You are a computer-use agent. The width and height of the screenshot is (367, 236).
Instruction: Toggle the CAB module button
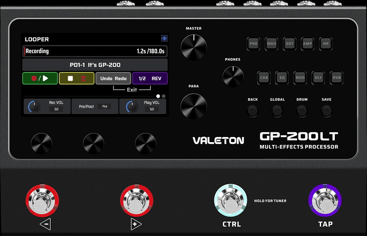(264, 78)
